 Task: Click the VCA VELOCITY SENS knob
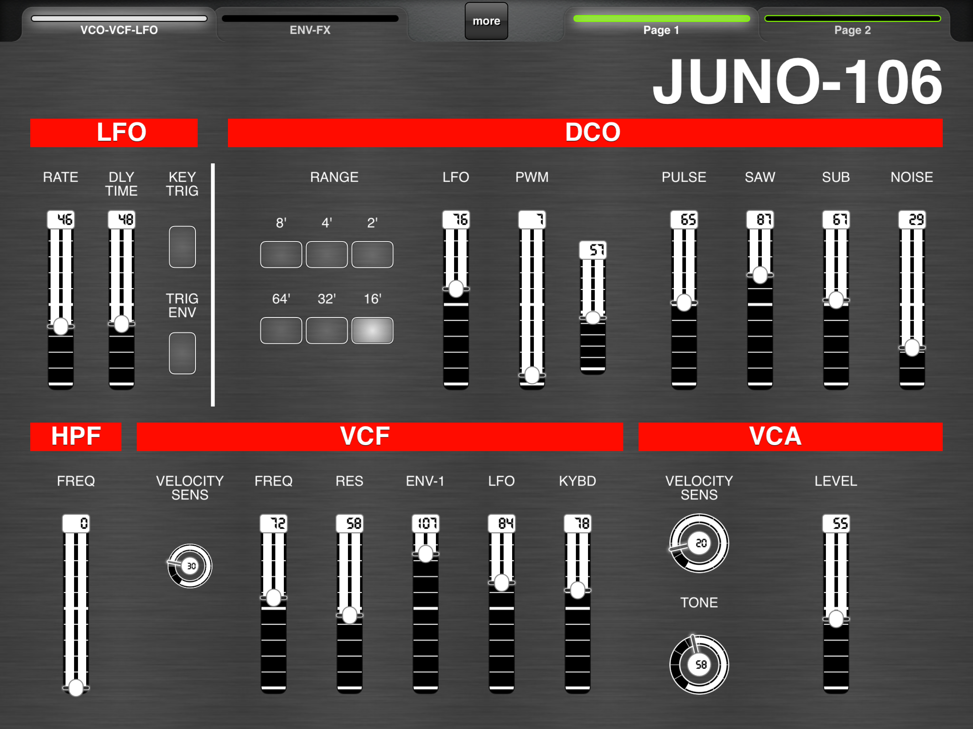(x=699, y=544)
